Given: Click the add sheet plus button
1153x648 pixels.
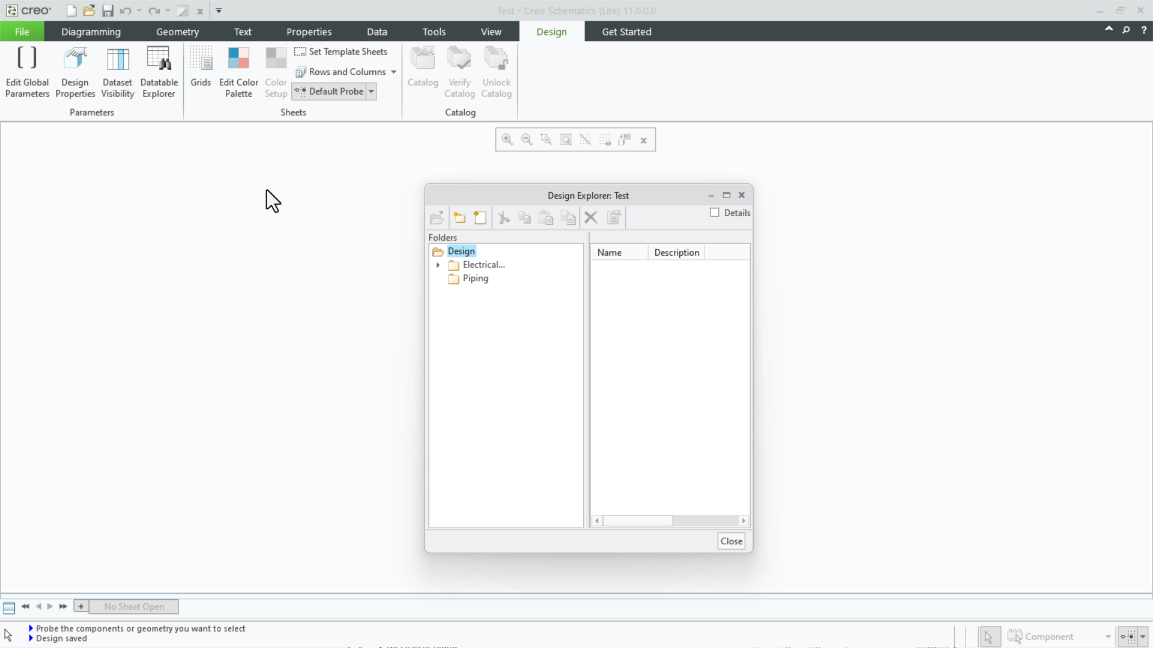Looking at the screenshot, I should click(x=81, y=607).
